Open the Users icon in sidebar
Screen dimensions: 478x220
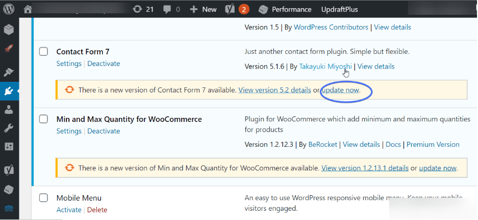(x=9, y=110)
